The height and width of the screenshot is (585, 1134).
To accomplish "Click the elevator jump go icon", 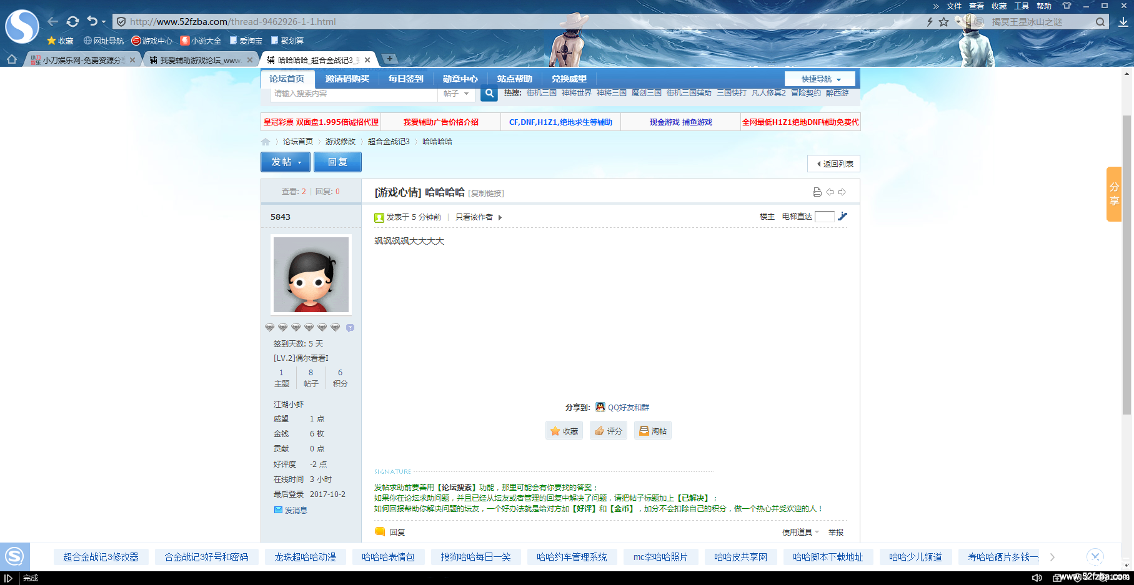I will click(x=843, y=216).
